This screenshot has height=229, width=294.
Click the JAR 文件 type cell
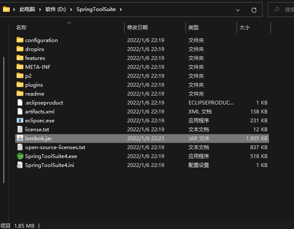coord(199,139)
